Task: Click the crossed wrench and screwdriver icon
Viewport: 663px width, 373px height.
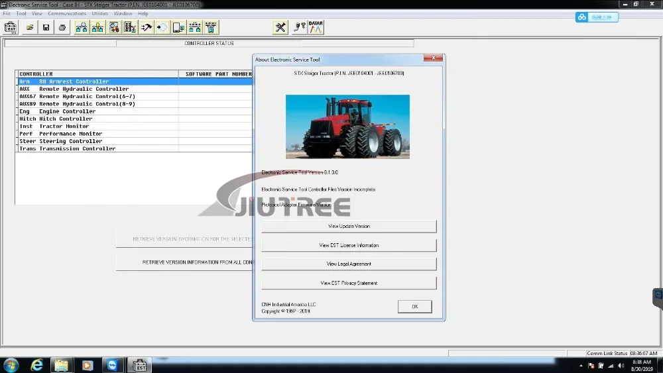Action: point(280,27)
